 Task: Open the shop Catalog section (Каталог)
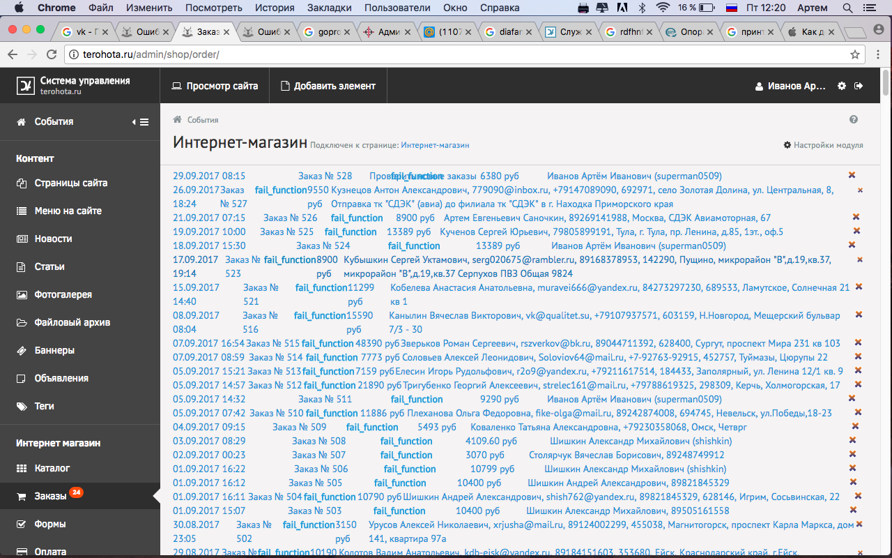pos(52,468)
